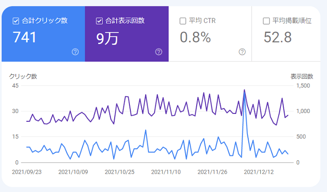
Task: Click the 1,500 right axis label
Action: coord(303,85)
